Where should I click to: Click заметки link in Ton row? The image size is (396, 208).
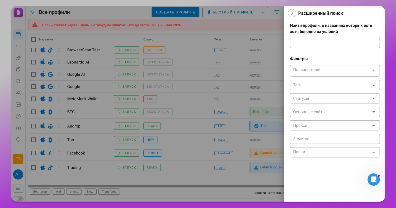click(256, 140)
